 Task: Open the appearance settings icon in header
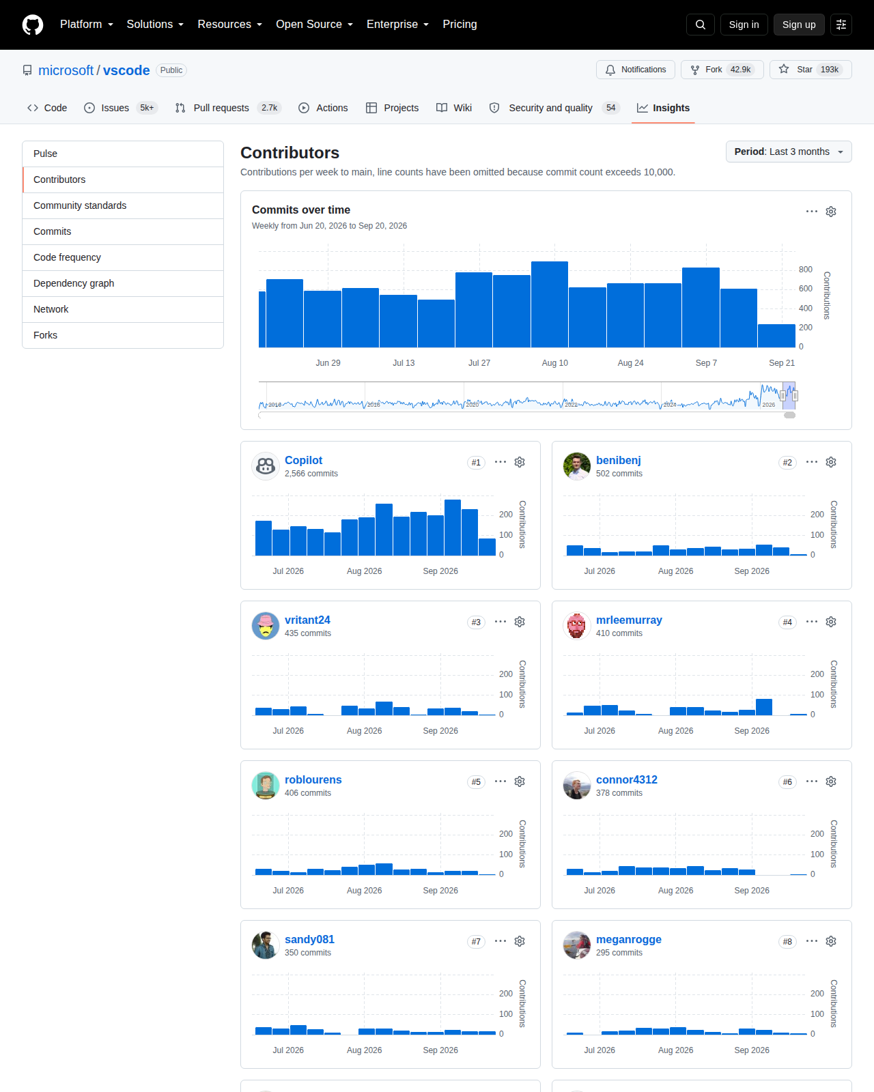(x=841, y=25)
